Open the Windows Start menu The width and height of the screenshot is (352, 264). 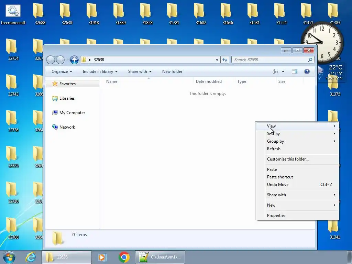coord(9,257)
